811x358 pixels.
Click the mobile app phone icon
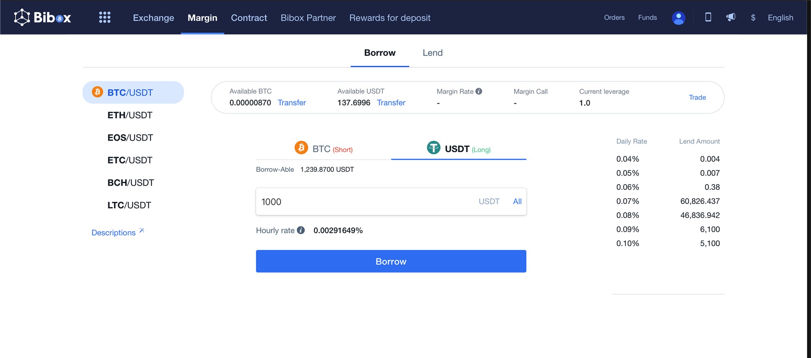pos(708,17)
